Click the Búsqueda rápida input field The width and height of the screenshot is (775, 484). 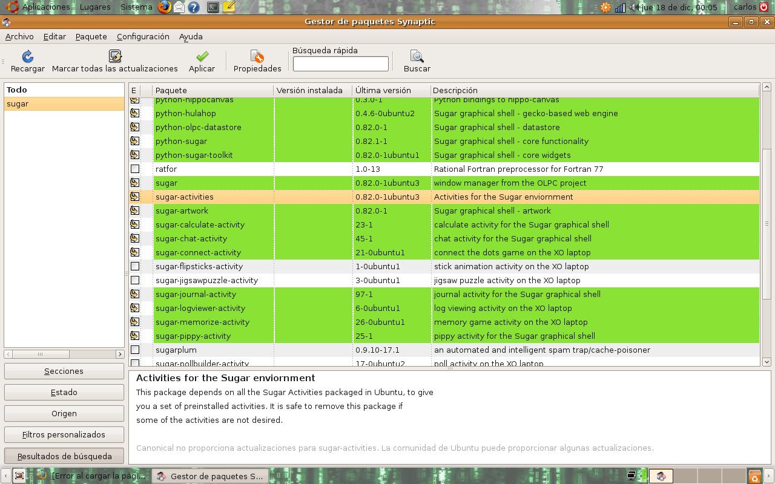(341, 64)
